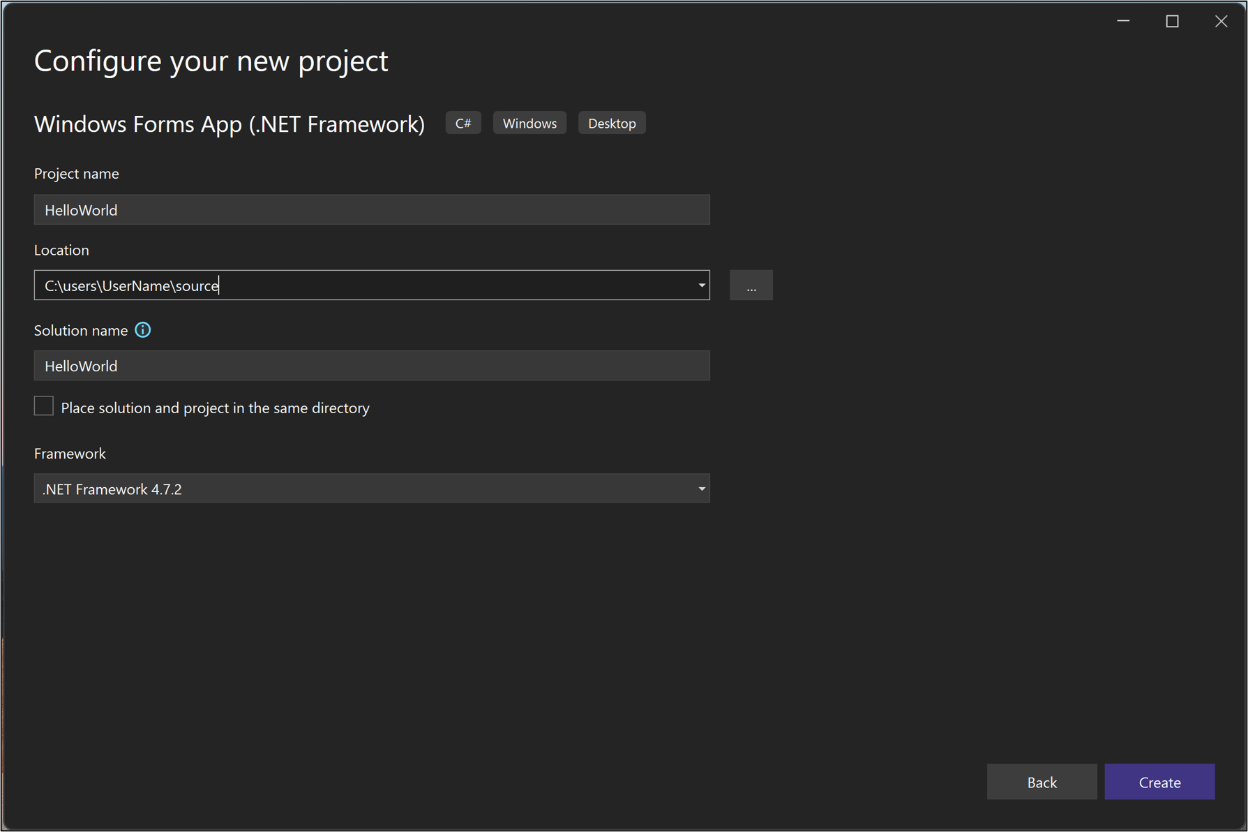Open the Framework version dropdown
1248x832 pixels.
click(x=372, y=489)
